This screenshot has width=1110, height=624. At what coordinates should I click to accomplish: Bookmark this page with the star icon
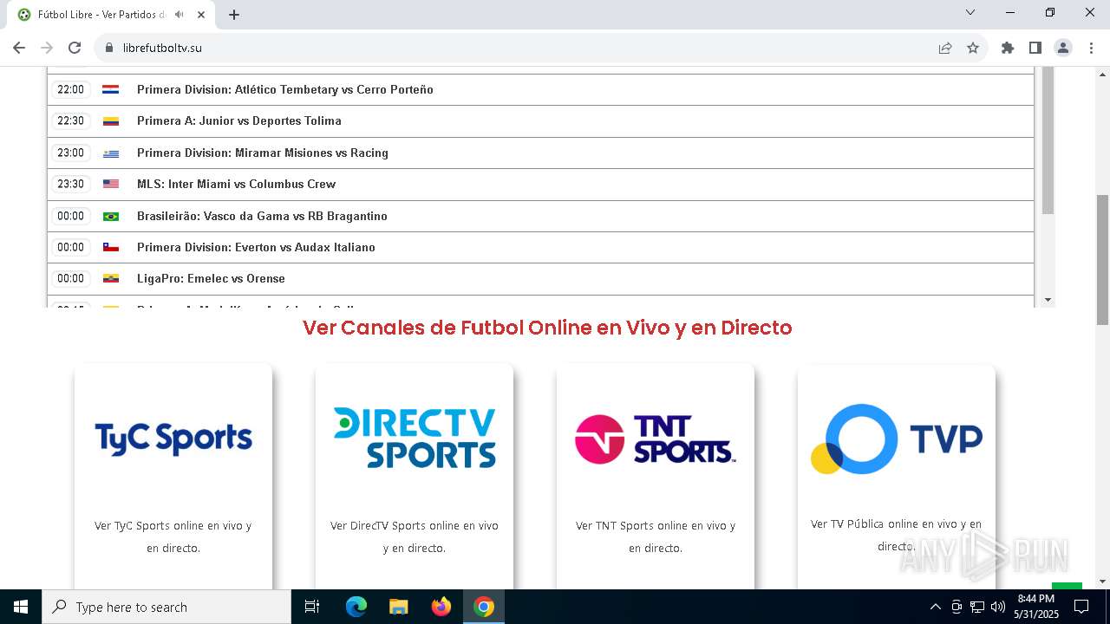[973, 48]
